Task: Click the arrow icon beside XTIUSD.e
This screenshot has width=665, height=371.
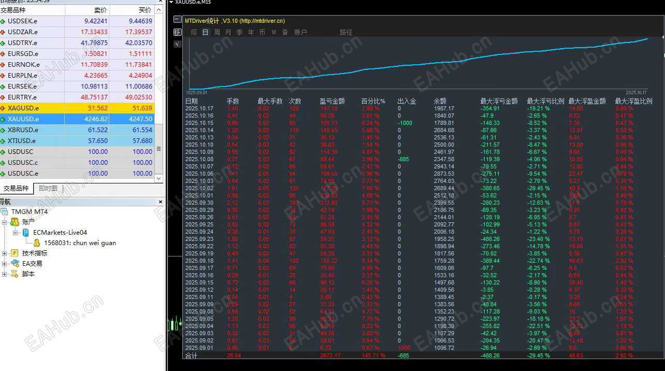Action: click(x=3, y=141)
